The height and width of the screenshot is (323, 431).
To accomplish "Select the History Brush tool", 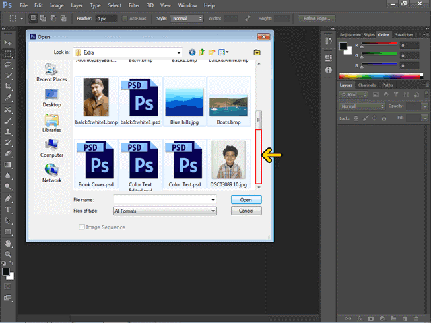I will tap(7, 143).
